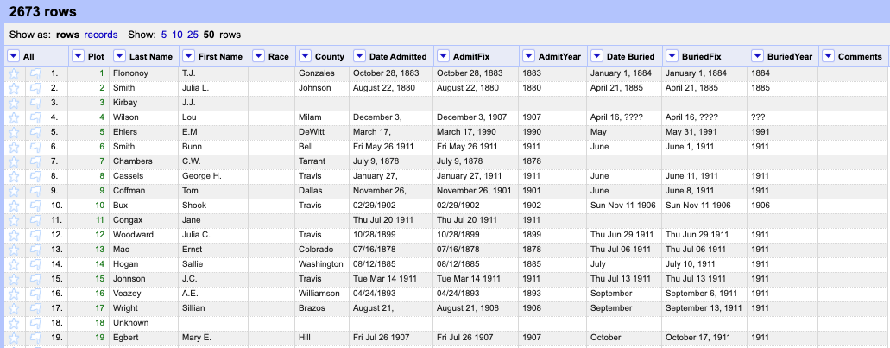Viewport: 890px width, 348px height.
Task: Select BuriedYear cell ??? in Wilson row
Action: 783,117
